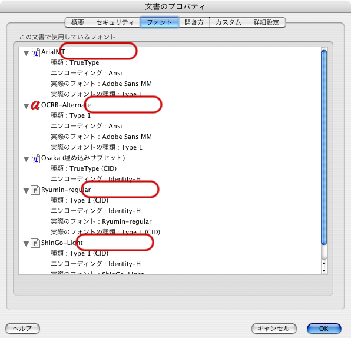The image size is (351, 338).
Task: Click the キャンセル button
Action: coord(274,329)
